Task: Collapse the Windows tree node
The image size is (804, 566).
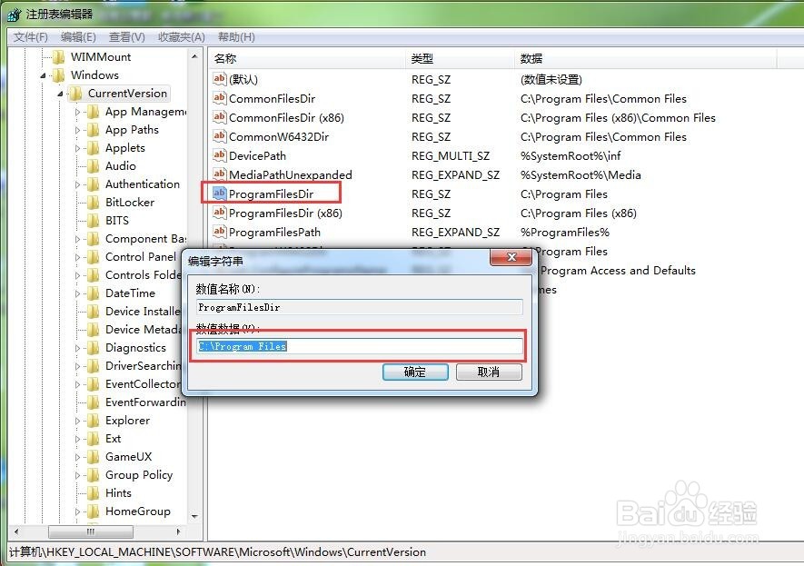Action: pos(43,76)
